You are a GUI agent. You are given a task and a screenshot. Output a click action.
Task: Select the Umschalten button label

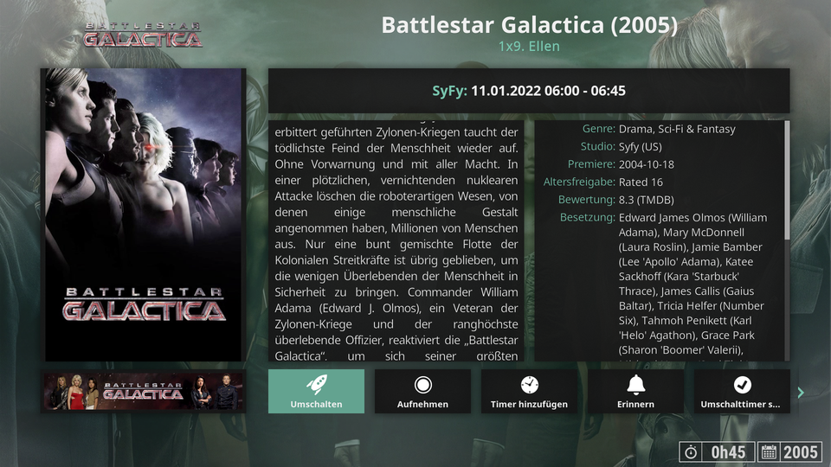tap(317, 404)
